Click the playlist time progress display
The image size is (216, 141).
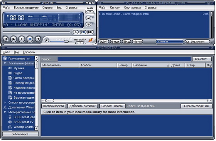[170, 42]
